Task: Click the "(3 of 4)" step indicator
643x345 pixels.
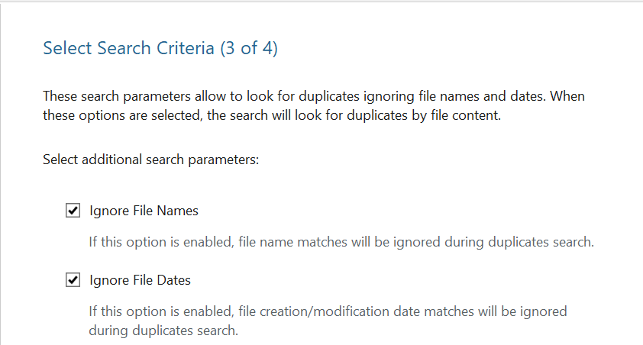Action: coord(248,49)
